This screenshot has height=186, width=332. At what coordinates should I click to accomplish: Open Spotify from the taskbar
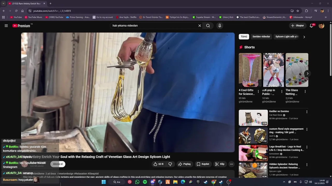[145, 182]
